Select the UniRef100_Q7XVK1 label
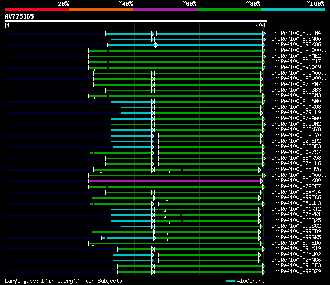The width and height of the screenshot is (330, 285). point(296,215)
